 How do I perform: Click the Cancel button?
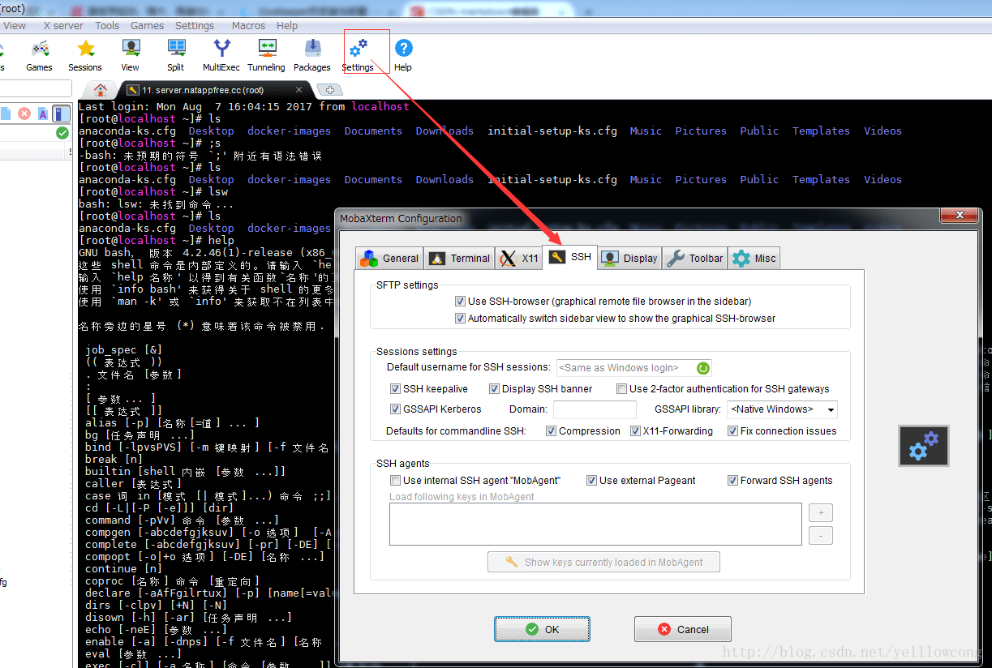[683, 629]
